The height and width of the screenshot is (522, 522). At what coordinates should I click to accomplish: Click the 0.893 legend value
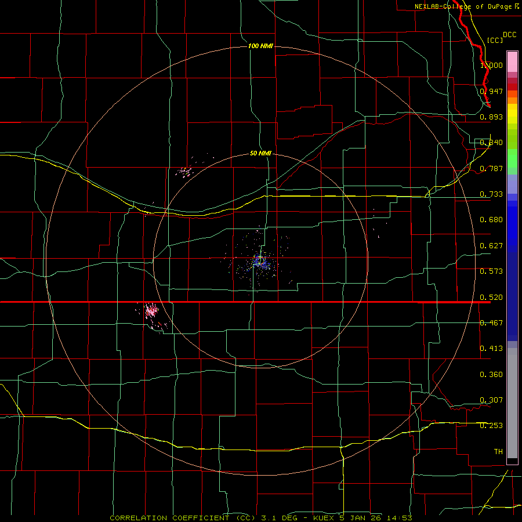click(491, 117)
